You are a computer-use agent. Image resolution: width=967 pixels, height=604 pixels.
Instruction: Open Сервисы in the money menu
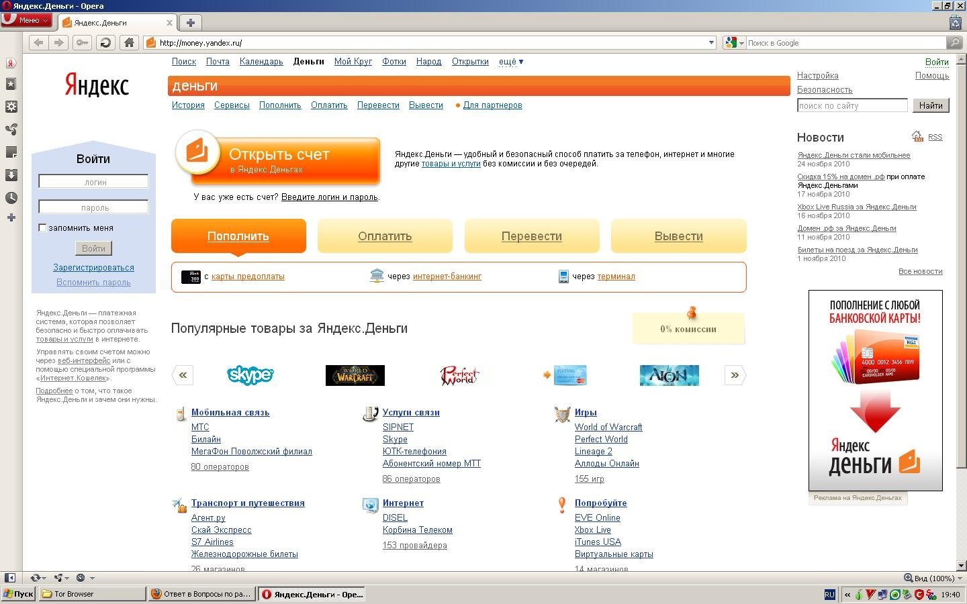[232, 105]
